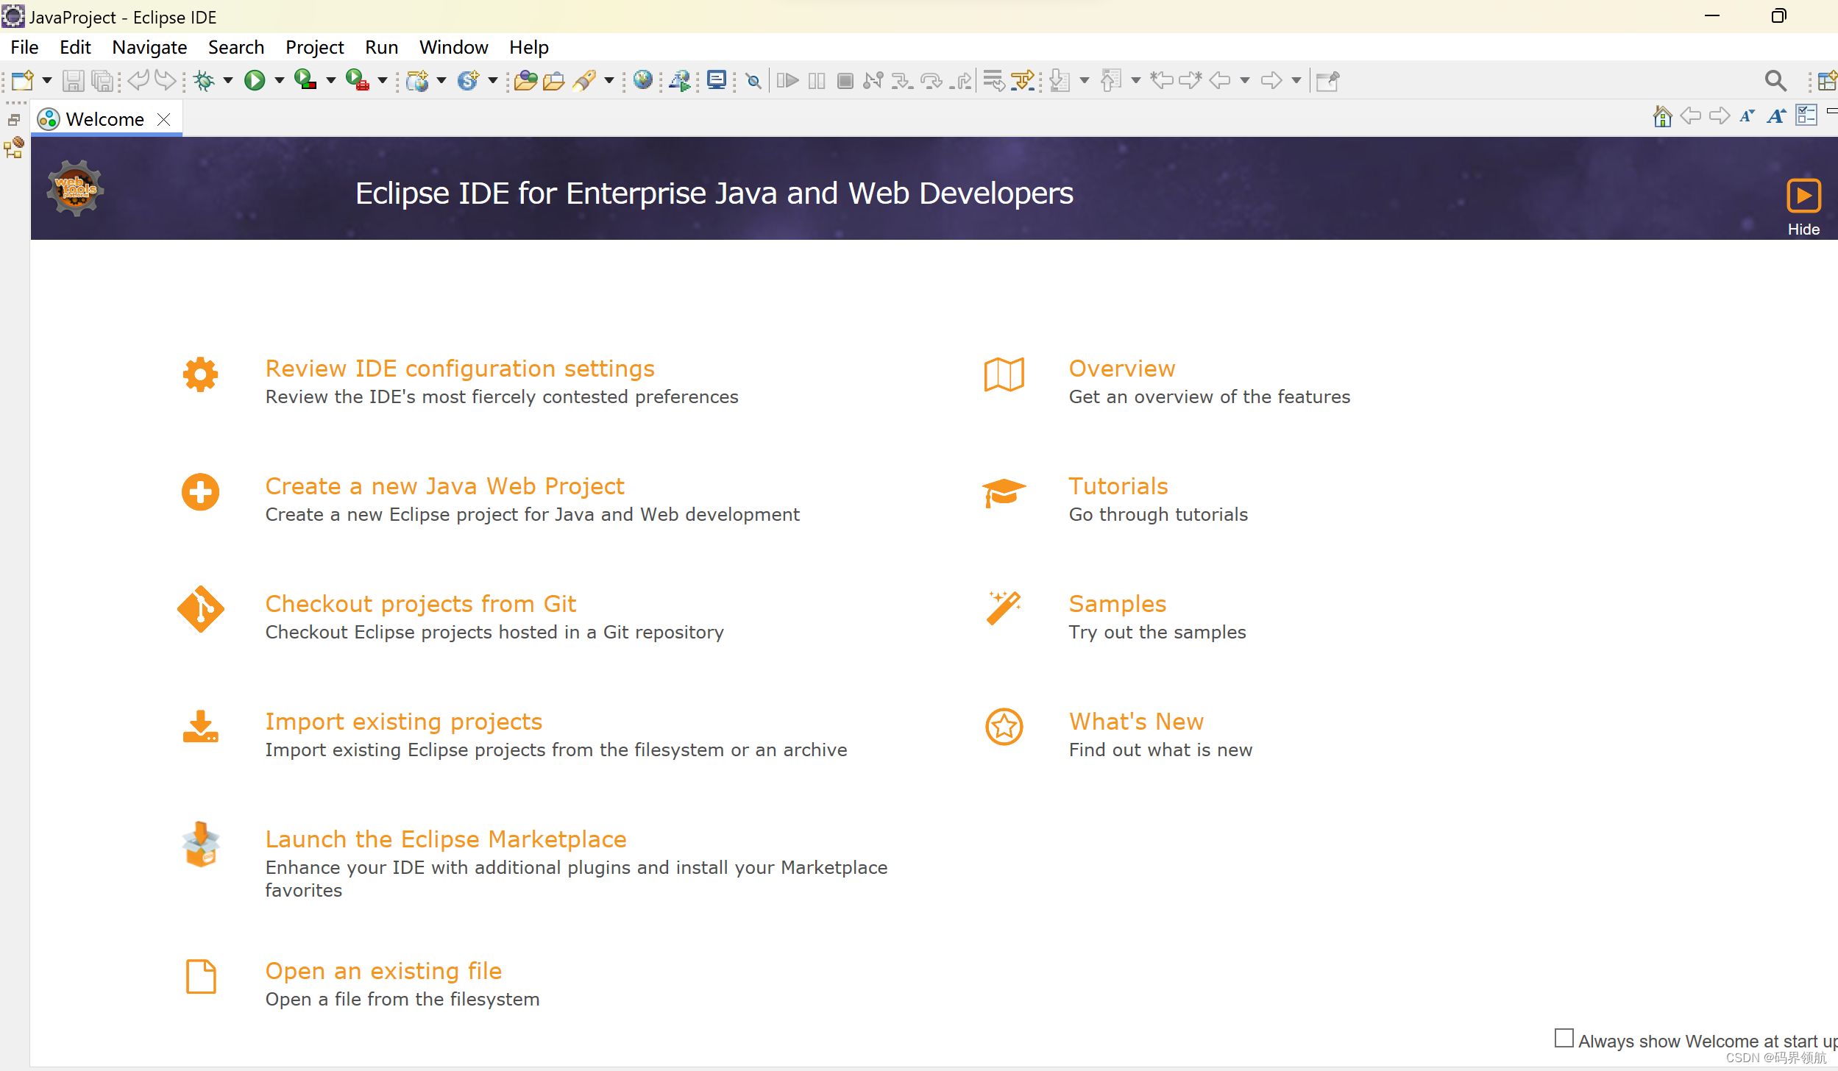Expand the Coverage dropdown arrow
Viewport: 1838px width, 1071px height.
click(331, 80)
